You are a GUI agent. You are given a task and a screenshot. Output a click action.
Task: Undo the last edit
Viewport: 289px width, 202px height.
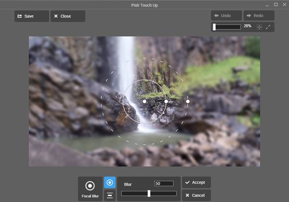(x=226, y=16)
